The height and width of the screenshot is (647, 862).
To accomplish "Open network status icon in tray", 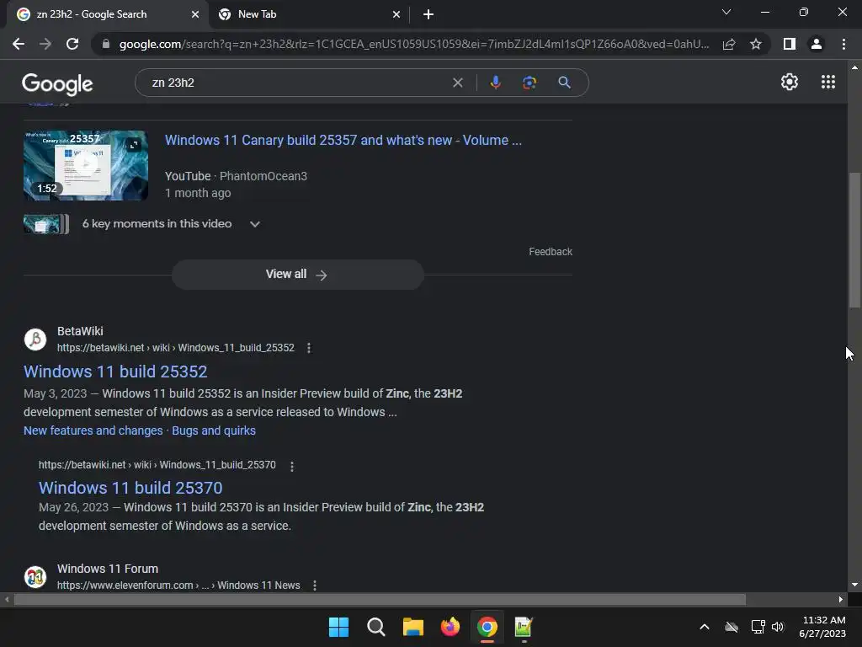I will point(758,627).
